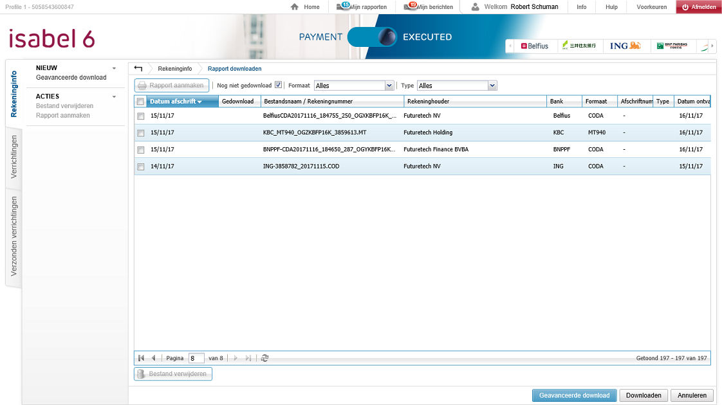Click the page number input field
Screen dimensions: 722x405
[196, 358]
